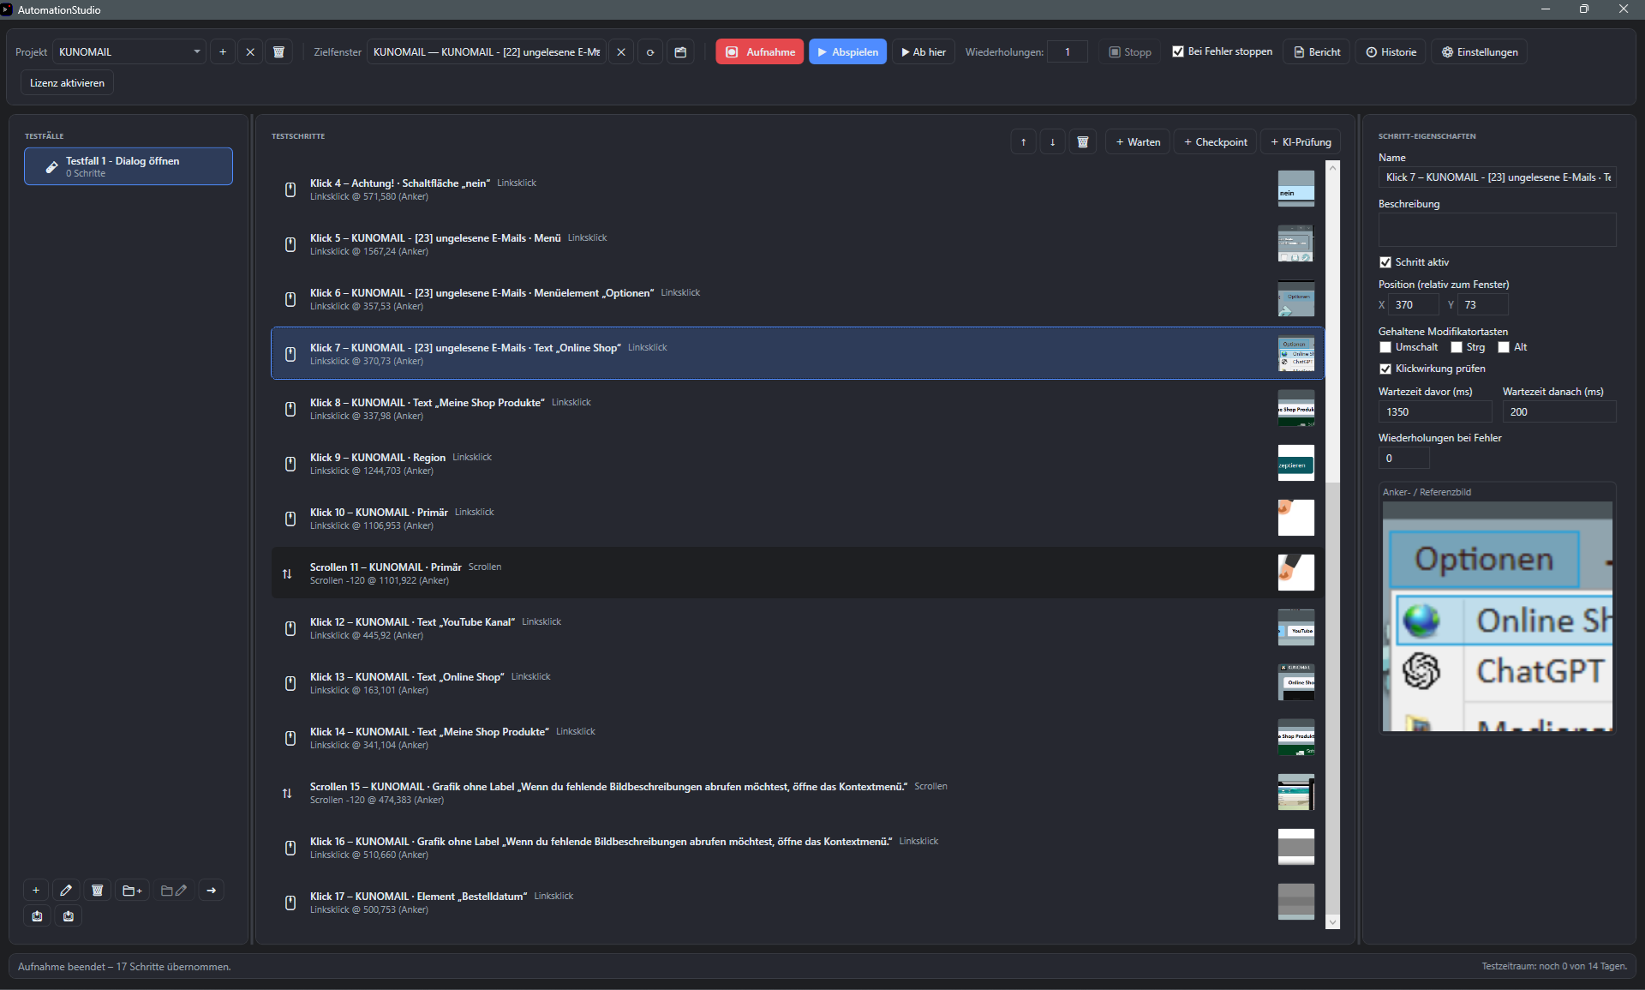Clear the Zielfenster target window field
This screenshot has width=1645, height=990.
[621, 52]
